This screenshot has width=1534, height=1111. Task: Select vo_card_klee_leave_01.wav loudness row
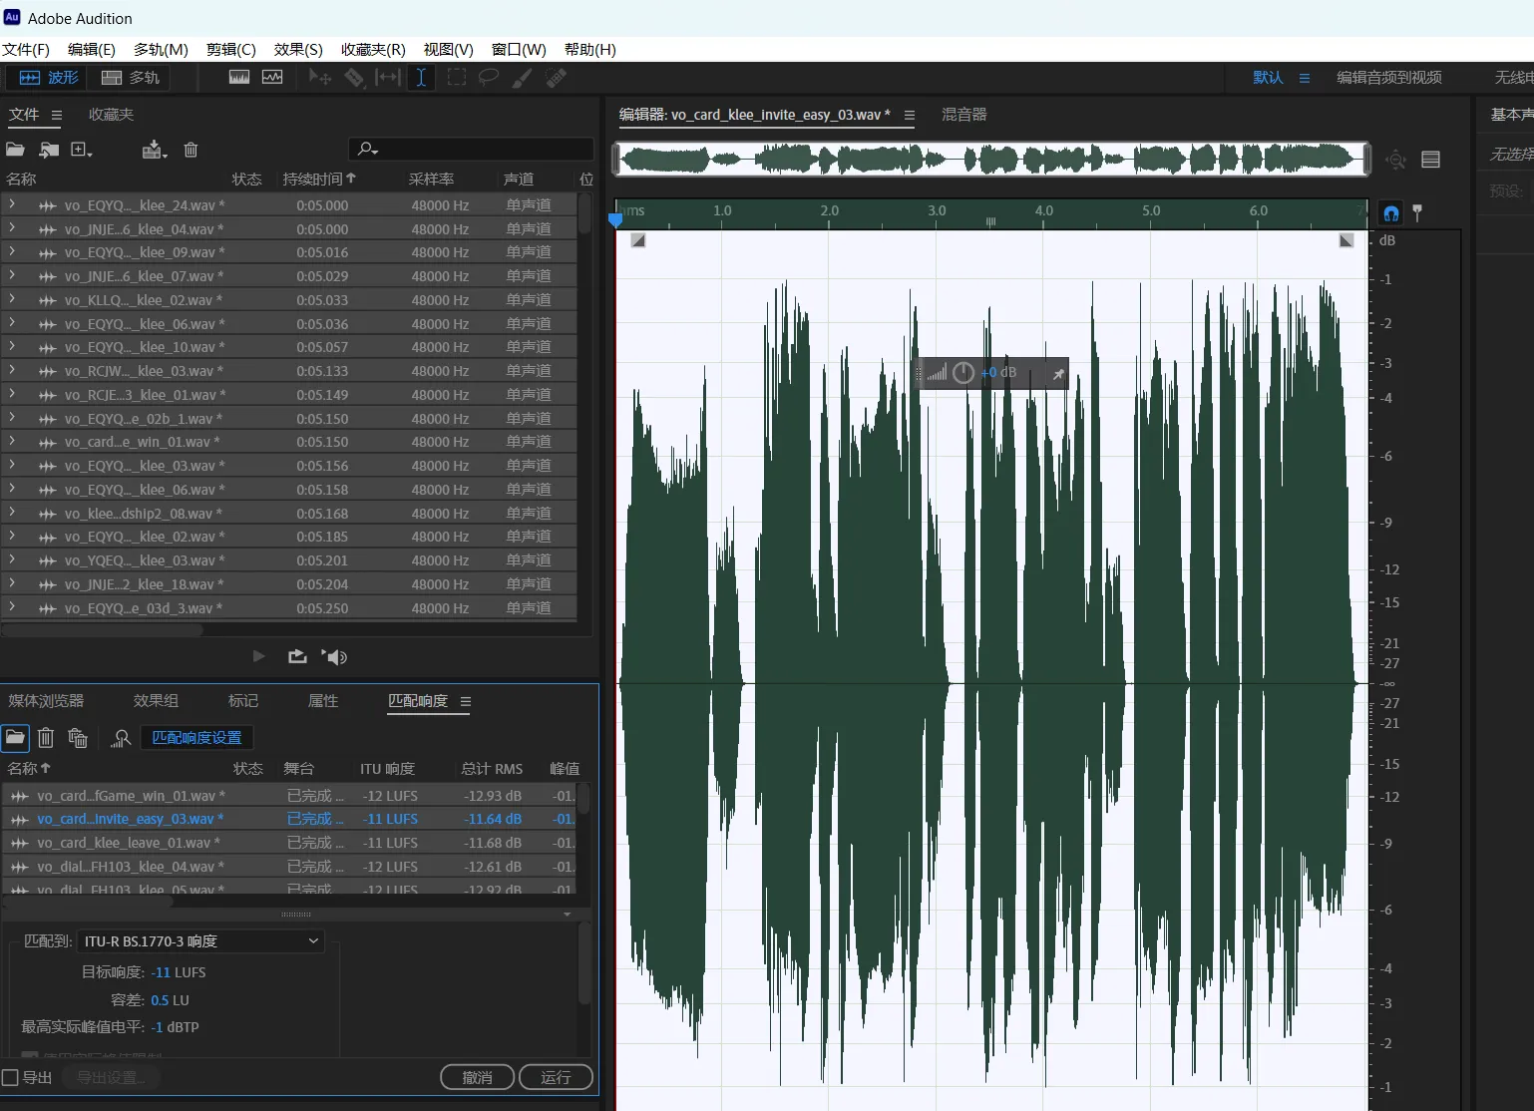(x=289, y=842)
